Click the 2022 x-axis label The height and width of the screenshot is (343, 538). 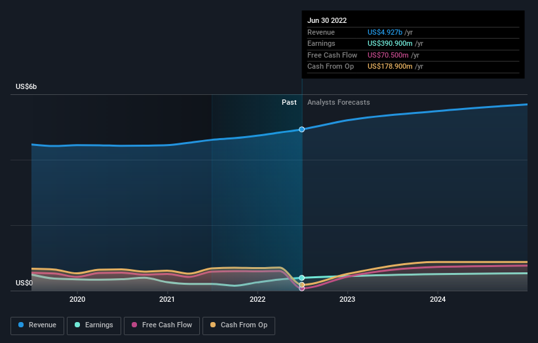pyautogui.click(x=258, y=299)
